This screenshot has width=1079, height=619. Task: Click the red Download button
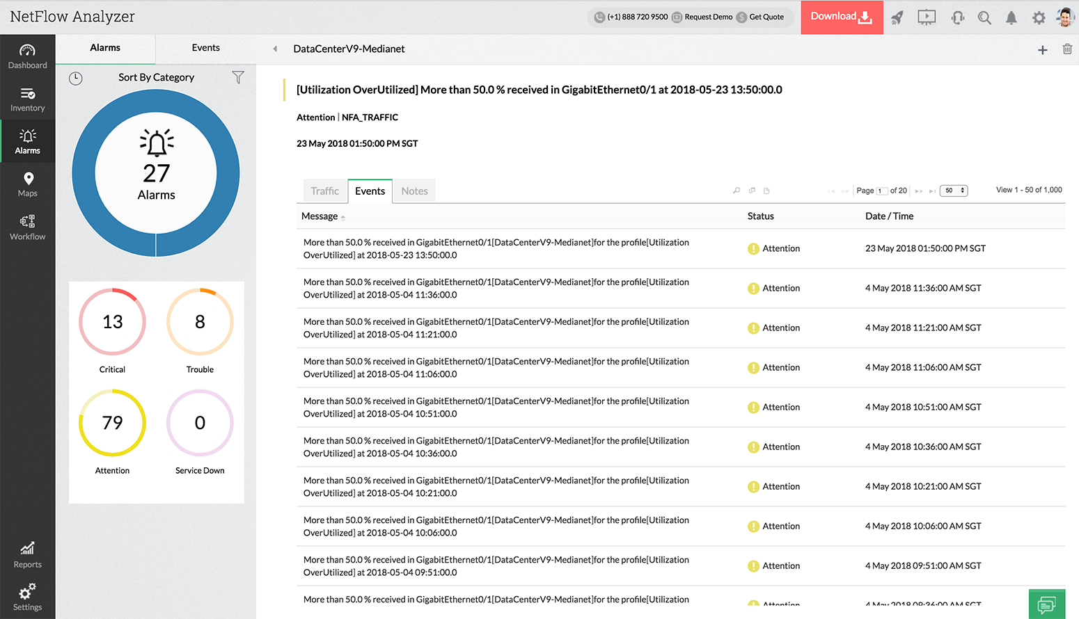tap(842, 17)
